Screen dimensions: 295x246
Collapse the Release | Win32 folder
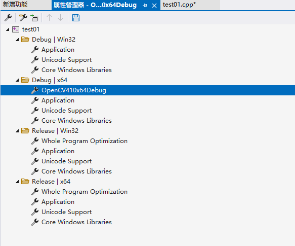coord(17,131)
